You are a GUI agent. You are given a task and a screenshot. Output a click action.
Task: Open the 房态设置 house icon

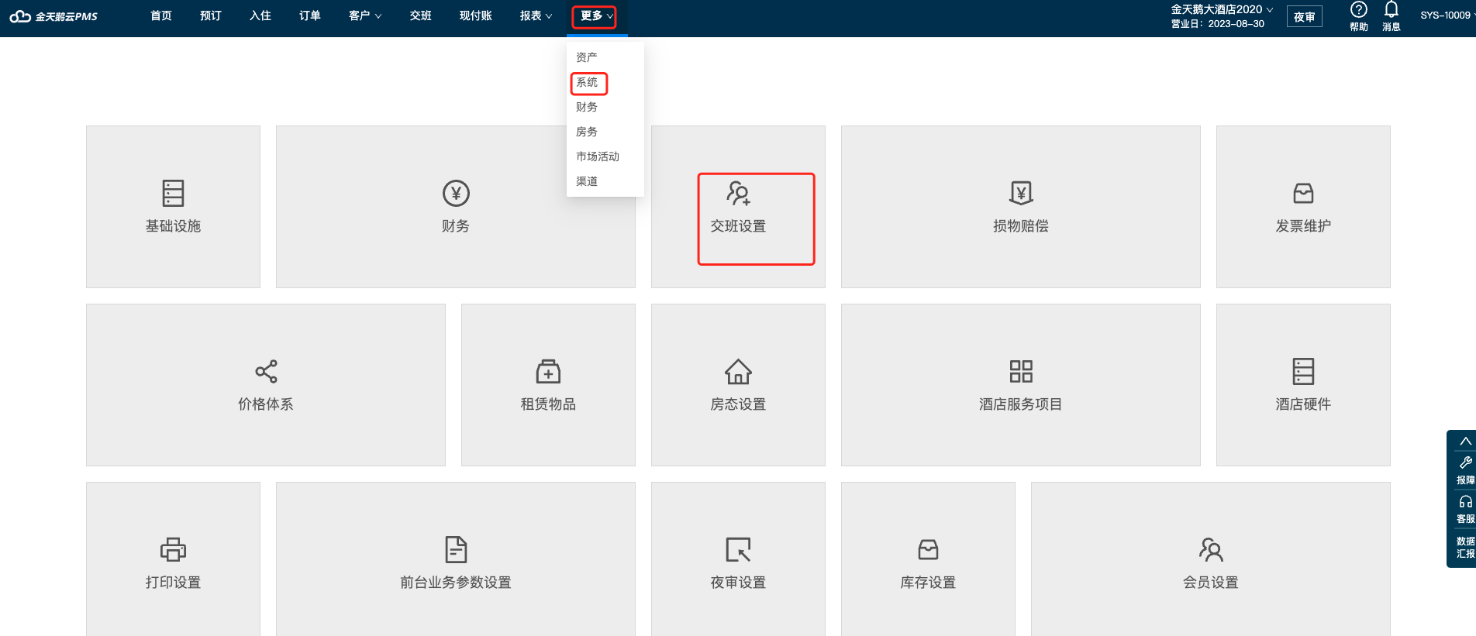tap(738, 371)
